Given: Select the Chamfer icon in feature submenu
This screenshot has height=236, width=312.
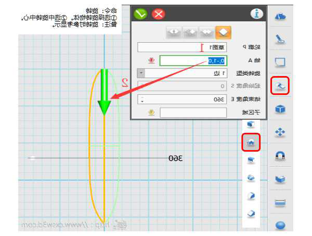Looking at the screenshot, I should (251, 214).
